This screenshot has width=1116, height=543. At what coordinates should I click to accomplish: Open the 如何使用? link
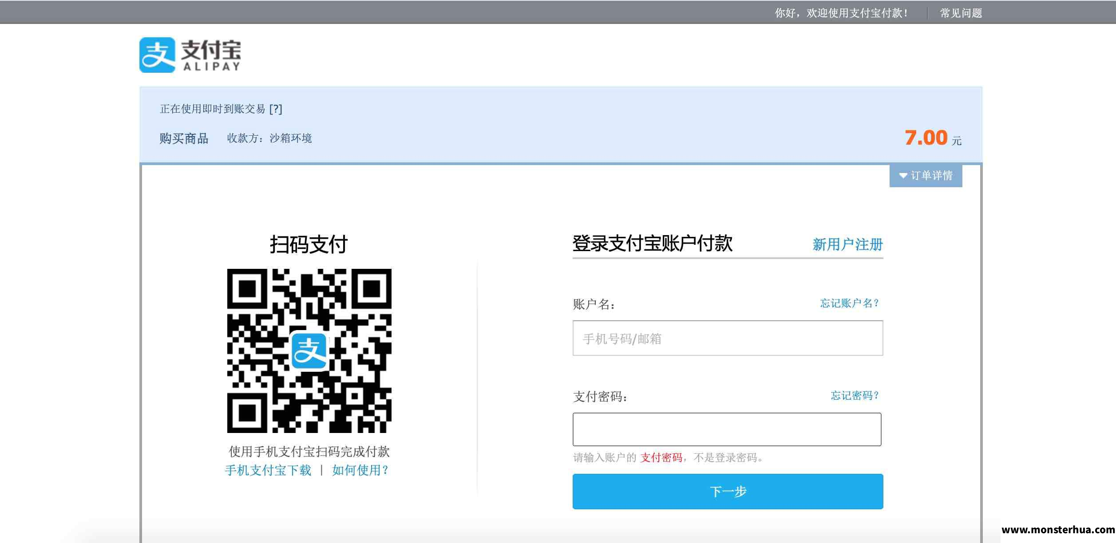pyautogui.click(x=360, y=470)
